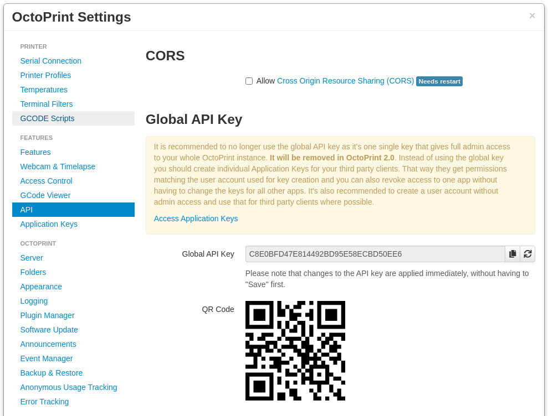Regenerate the Global API Key
This screenshot has width=548, height=416.
point(527,254)
